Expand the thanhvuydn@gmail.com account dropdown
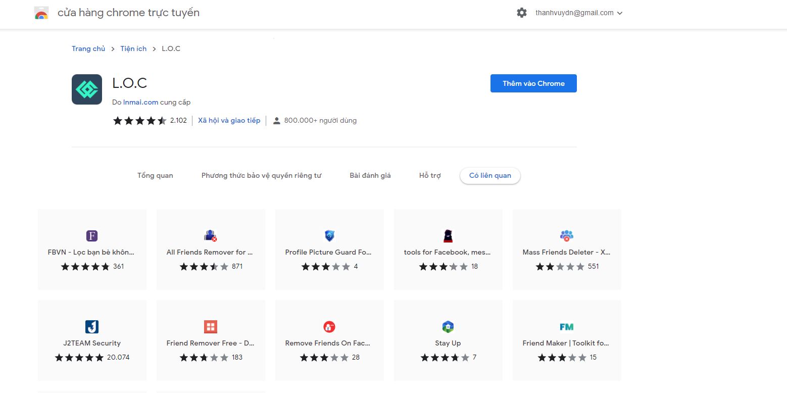787x393 pixels. pos(579,13)
